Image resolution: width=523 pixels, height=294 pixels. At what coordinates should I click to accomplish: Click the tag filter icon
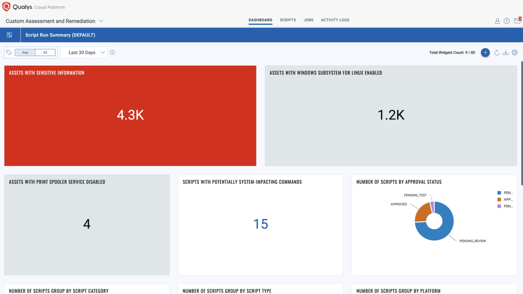(x=9, y=52)
